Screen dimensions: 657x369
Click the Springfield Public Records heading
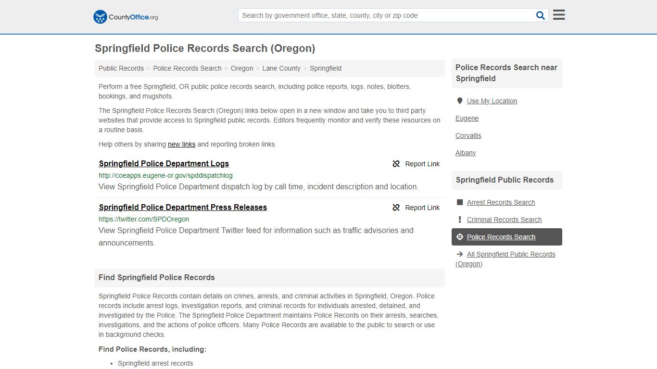505,180
